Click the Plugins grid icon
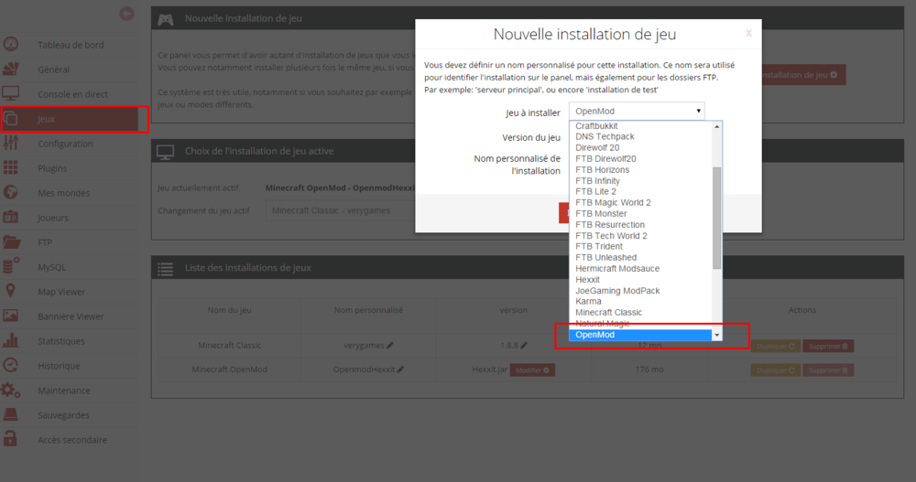The image size is (916, 482). coord(10,167)
